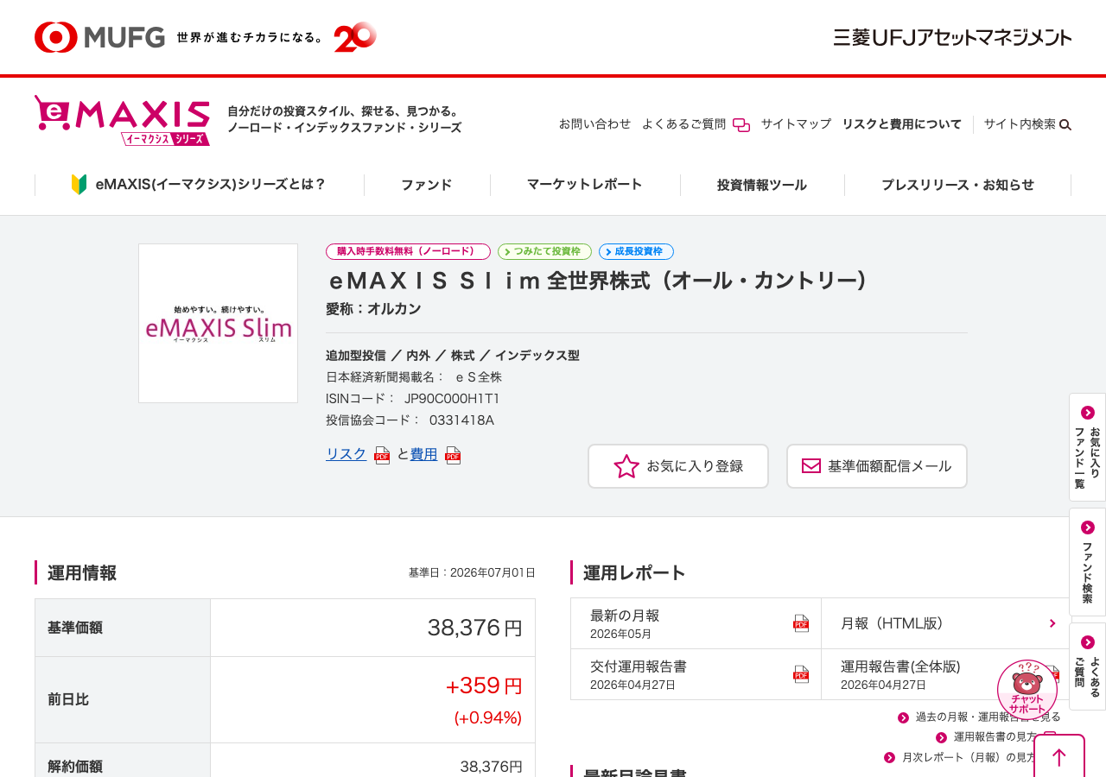Click the eMAXIS Slim fund thumbnail

point(218,323)
